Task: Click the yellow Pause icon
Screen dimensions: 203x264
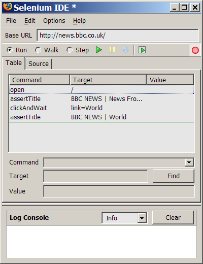Action: coord(112,50)
